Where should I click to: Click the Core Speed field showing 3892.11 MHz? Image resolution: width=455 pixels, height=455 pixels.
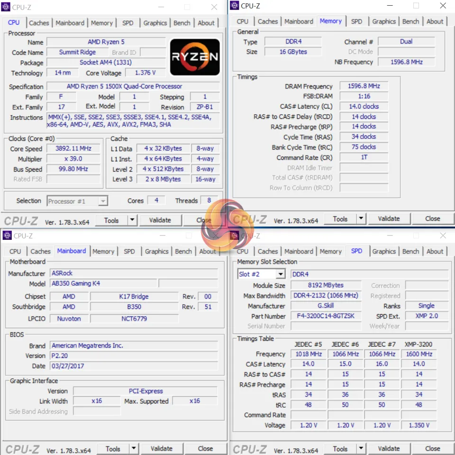[x=73, y=148]
